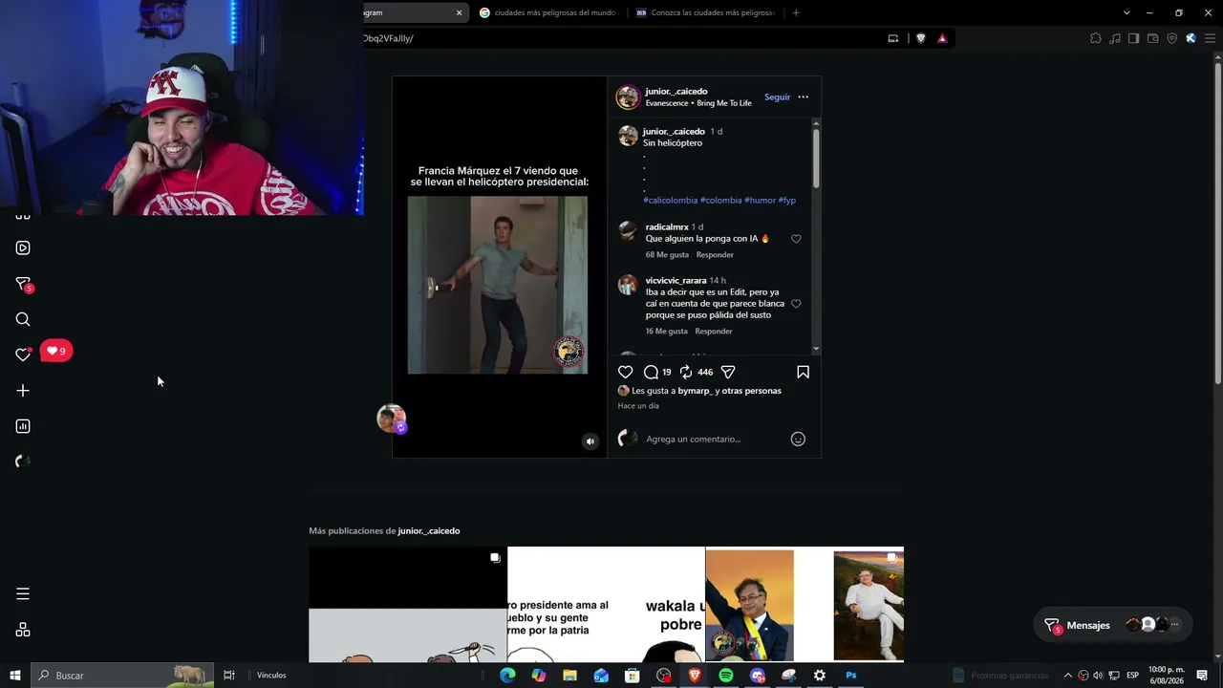1223x688 pixels.
Task: Open the Brave Wallet icon
Action: tap(1153, 38)
